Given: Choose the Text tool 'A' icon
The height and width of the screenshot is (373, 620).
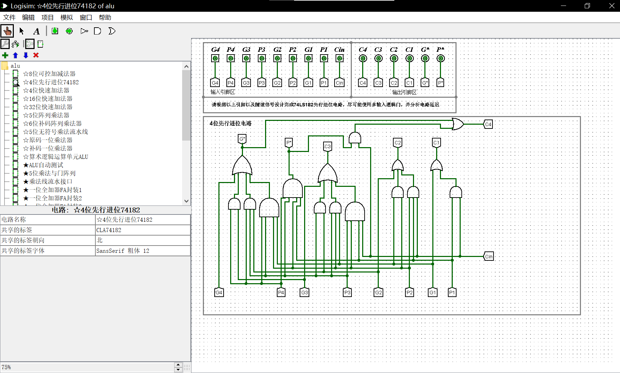Looking at the screenshot, I should (36, 31).
